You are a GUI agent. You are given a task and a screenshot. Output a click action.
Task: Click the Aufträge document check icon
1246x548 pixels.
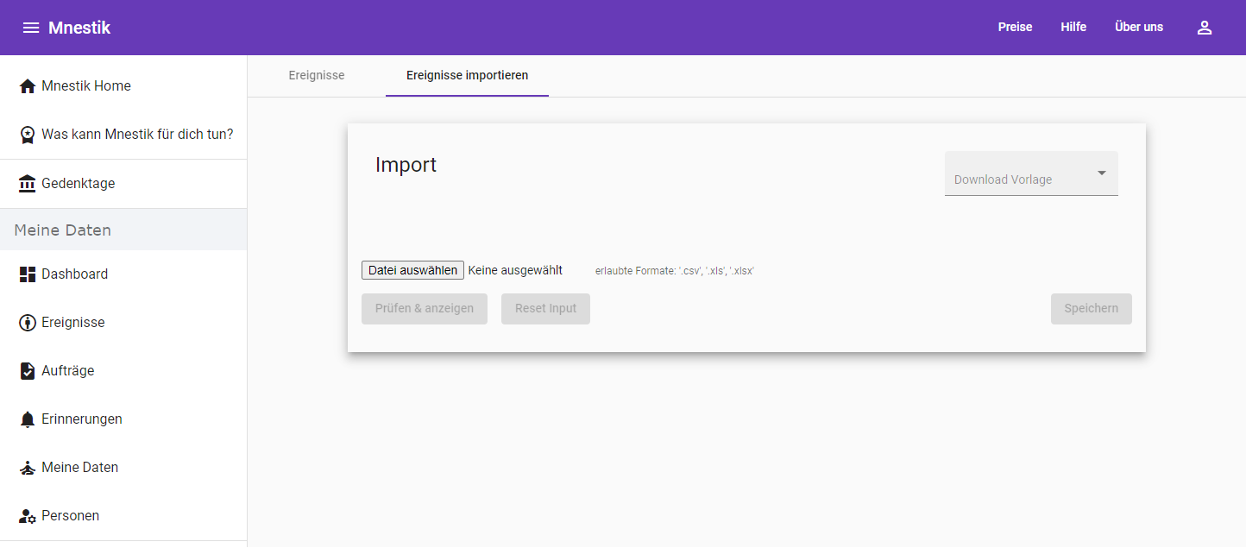(28, 371)
